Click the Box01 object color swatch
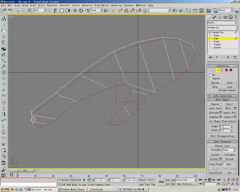The height and width of the screenshot is (192, 240). [237, 23]
